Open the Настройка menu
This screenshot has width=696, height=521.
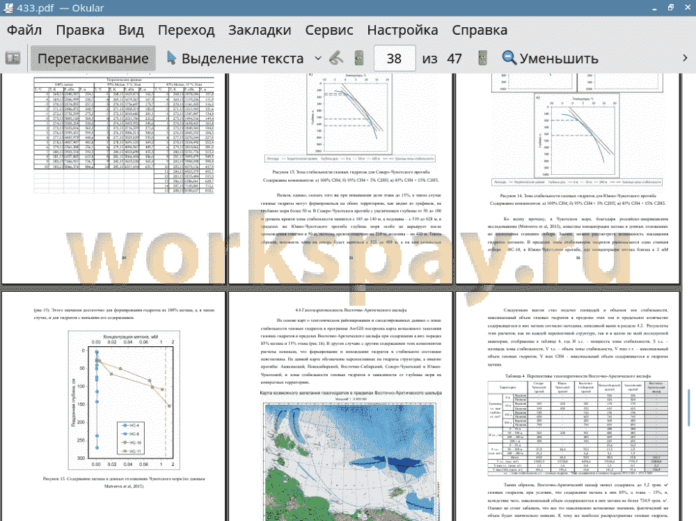point(402,30)
